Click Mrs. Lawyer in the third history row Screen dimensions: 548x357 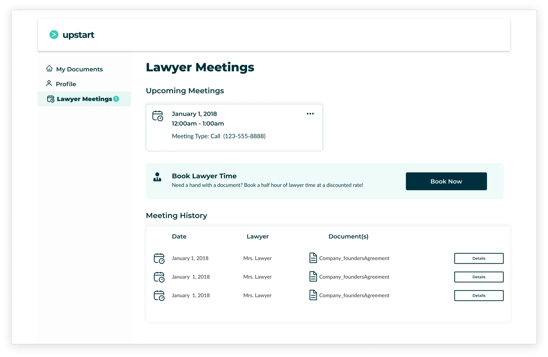click(x=258, y=295)
